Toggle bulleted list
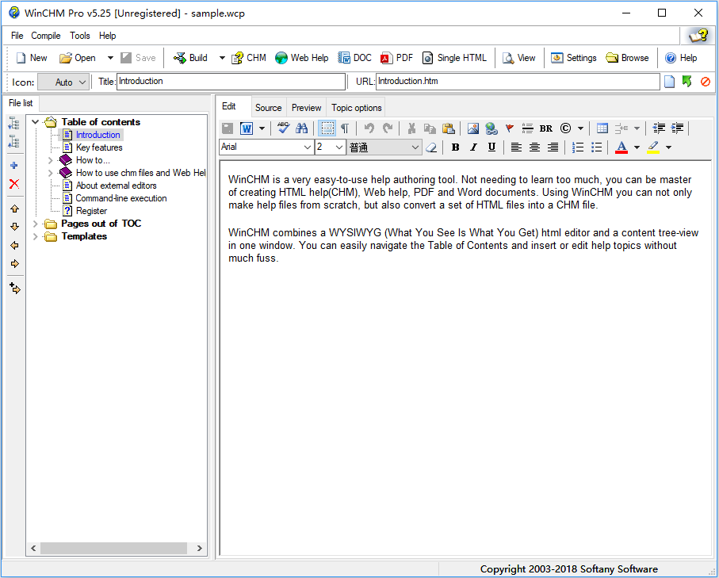 (597, 147)
